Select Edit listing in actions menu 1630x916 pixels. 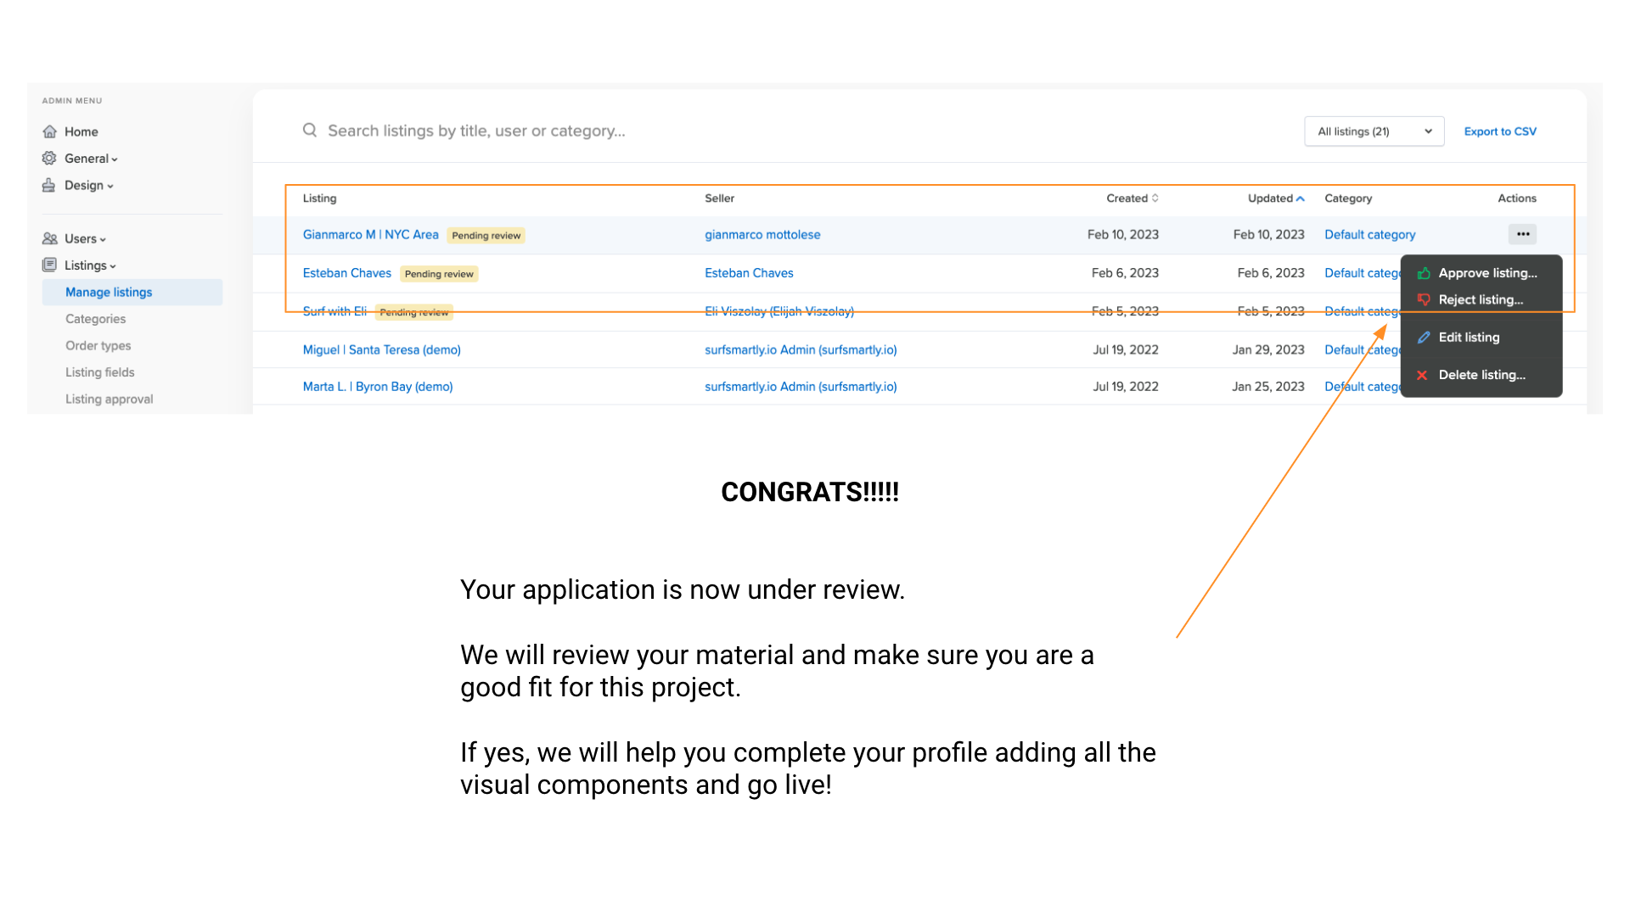pyautogui.click(x=1469, y=338)
